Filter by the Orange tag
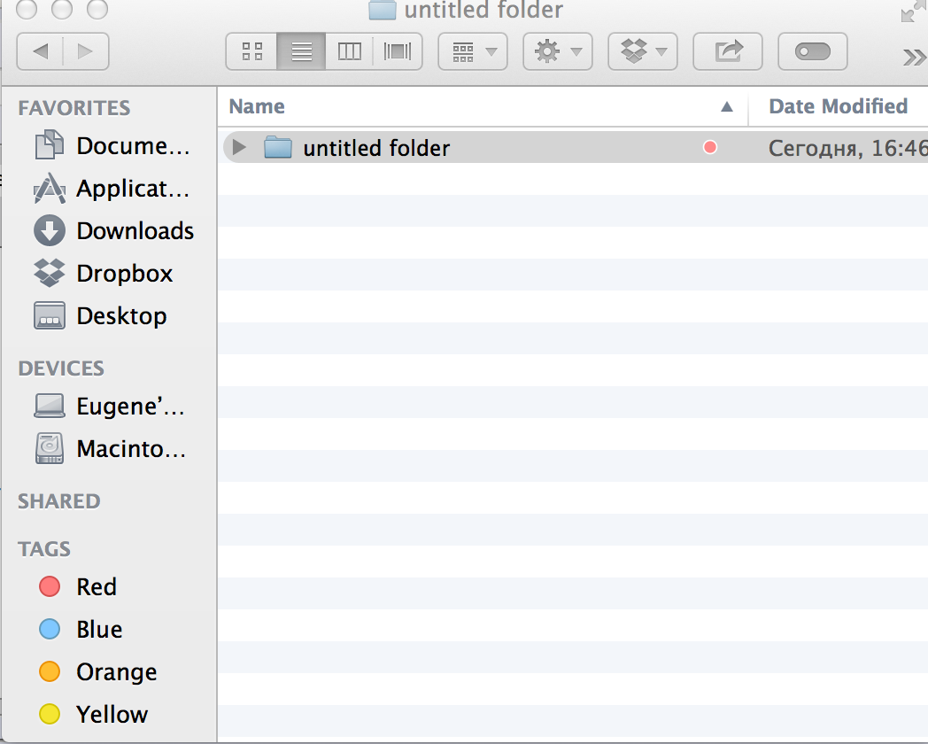The width and height of the screenshot is (928, 744). click(97, 671)
